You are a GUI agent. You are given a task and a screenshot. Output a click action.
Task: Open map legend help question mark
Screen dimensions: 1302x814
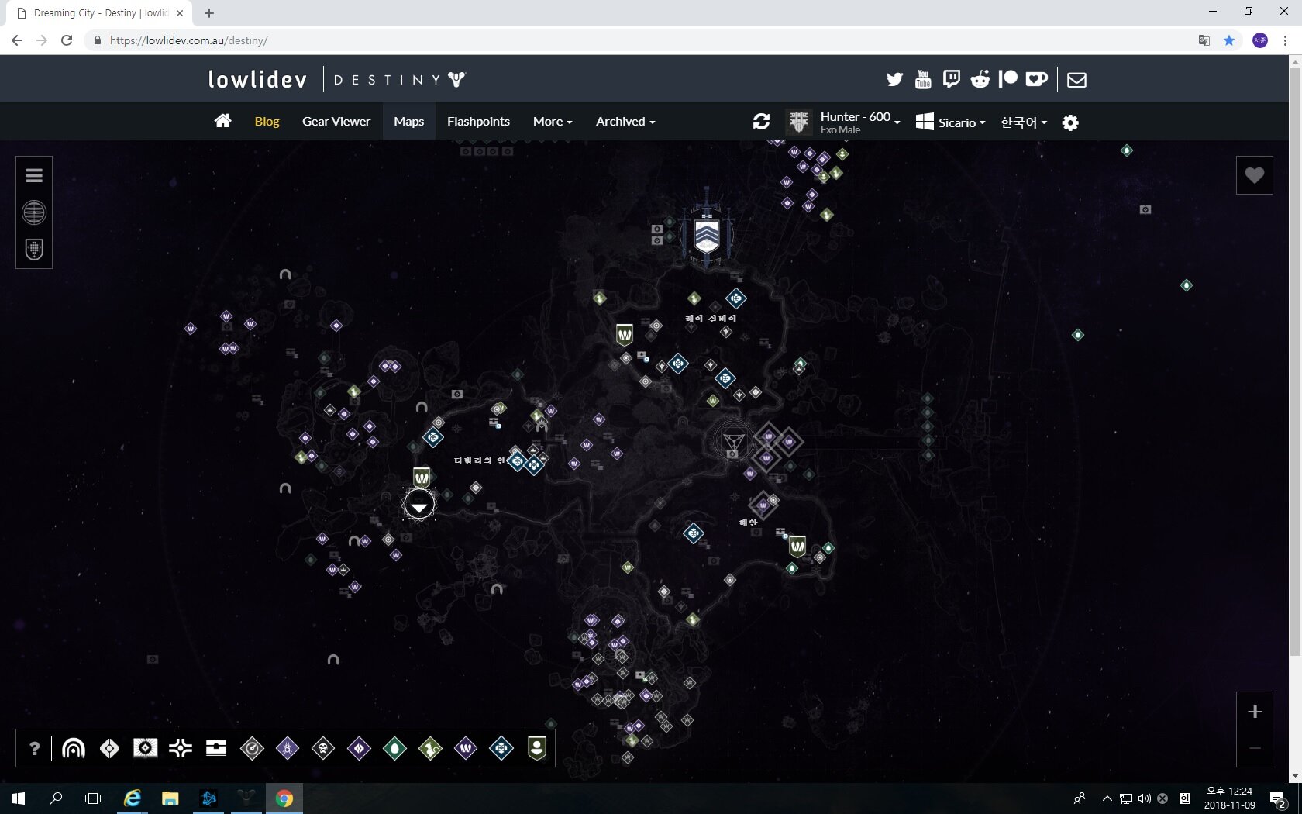coord(34,748)
